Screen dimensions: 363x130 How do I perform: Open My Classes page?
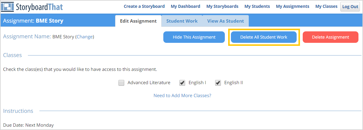[x=326, y=6]
